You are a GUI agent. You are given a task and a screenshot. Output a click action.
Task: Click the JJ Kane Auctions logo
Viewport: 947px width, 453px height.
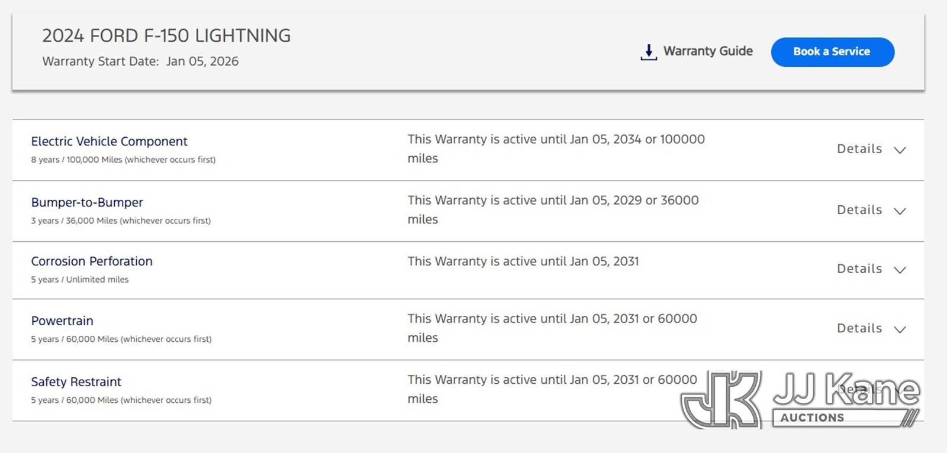[x=800, y=400]
